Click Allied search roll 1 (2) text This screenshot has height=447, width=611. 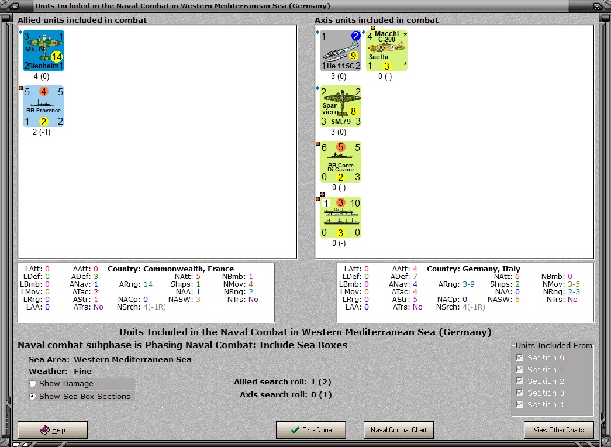click(x=282, y=382)
